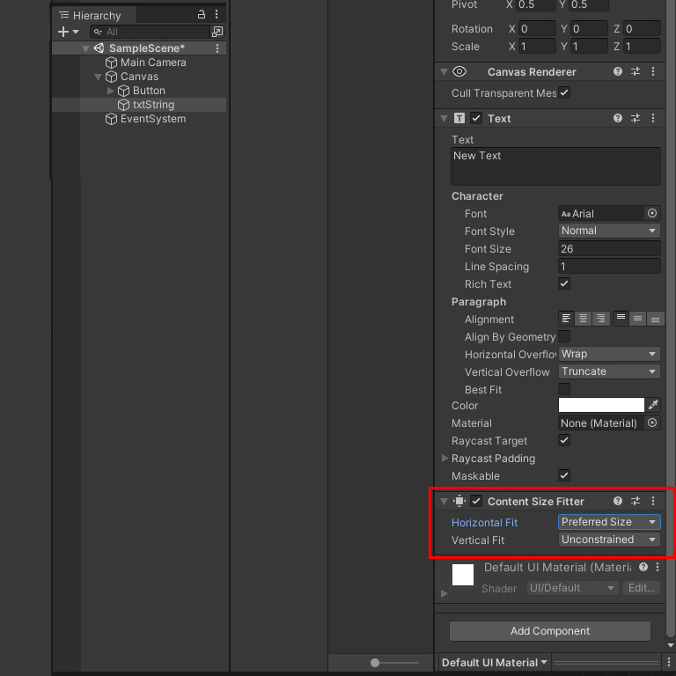Click the Canvas Renderer eye icon
This screenshot has width=676, height=676.
tap(459, 71)
